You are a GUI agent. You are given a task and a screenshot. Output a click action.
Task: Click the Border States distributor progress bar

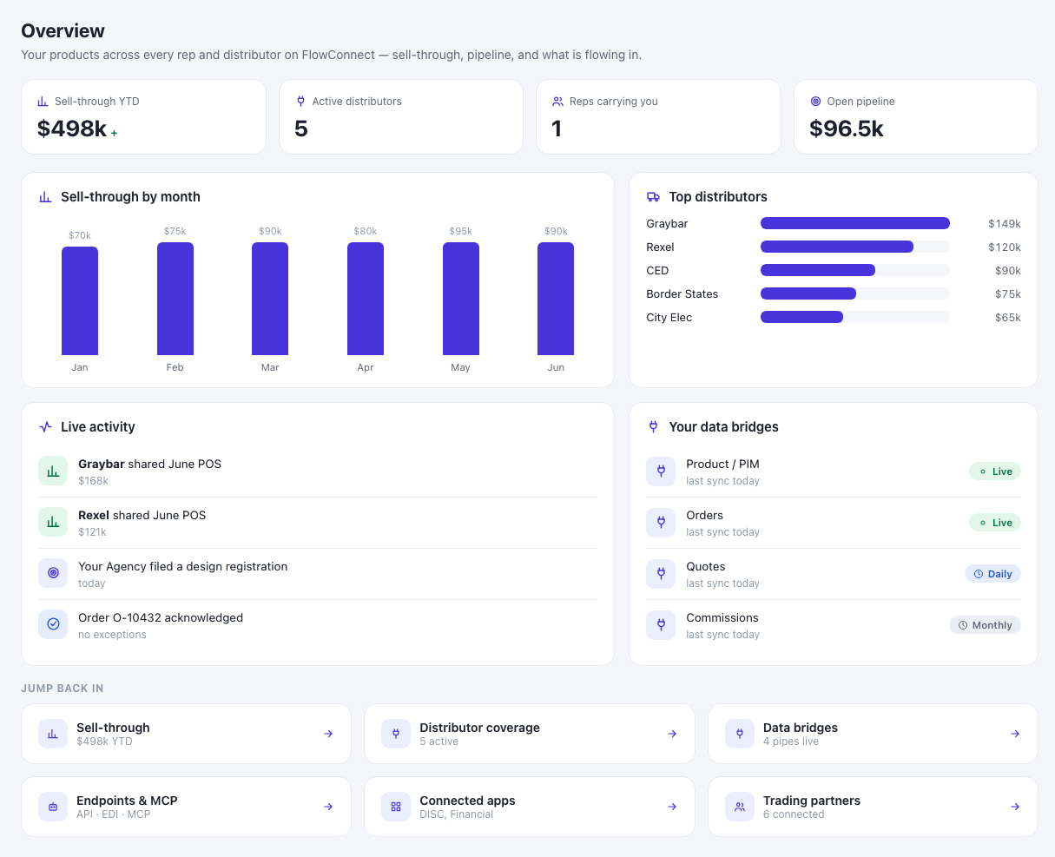pos(855,293)
